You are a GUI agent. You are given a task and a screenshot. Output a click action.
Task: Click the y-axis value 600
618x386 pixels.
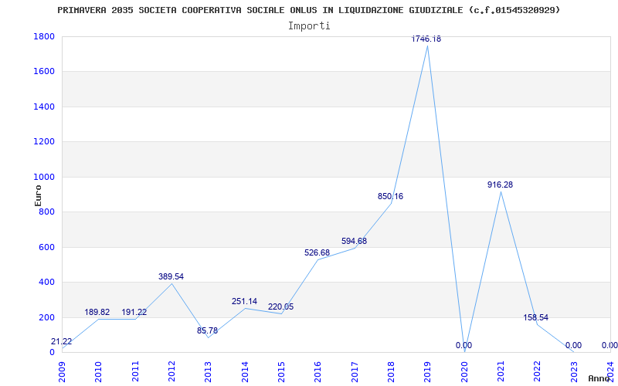click(46, 247)
